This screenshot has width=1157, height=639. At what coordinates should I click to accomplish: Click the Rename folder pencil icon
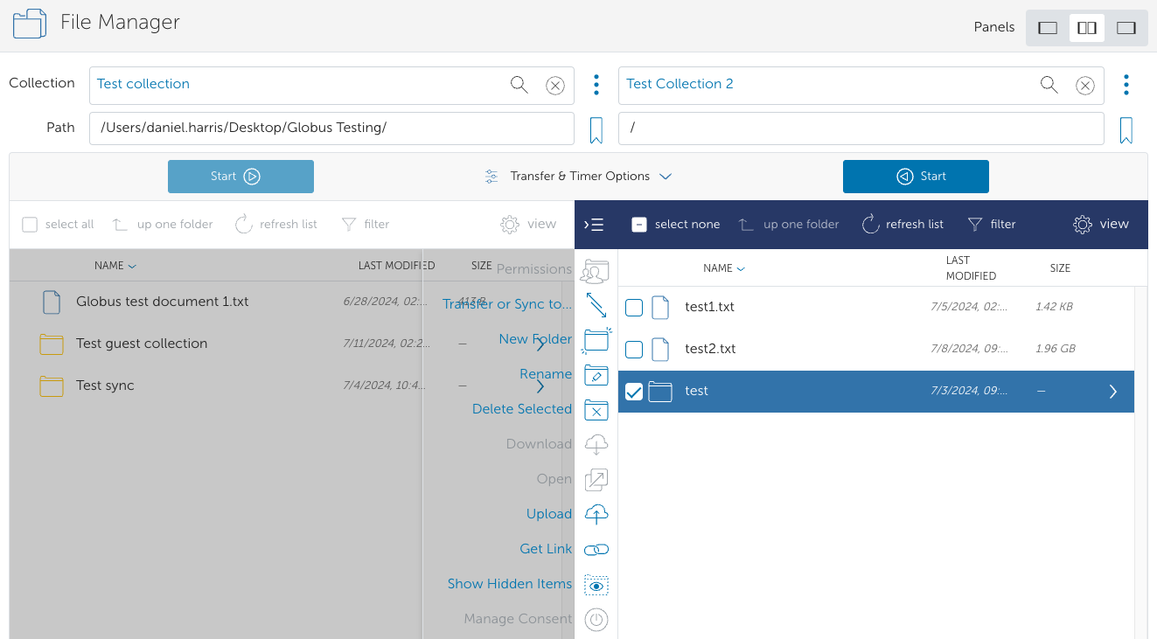pyautogui.click(x=596, y=375)
